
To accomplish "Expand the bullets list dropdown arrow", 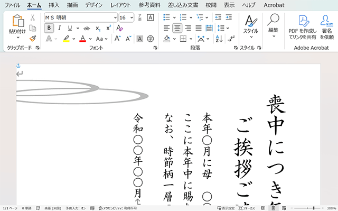I will tap(174, 17).
